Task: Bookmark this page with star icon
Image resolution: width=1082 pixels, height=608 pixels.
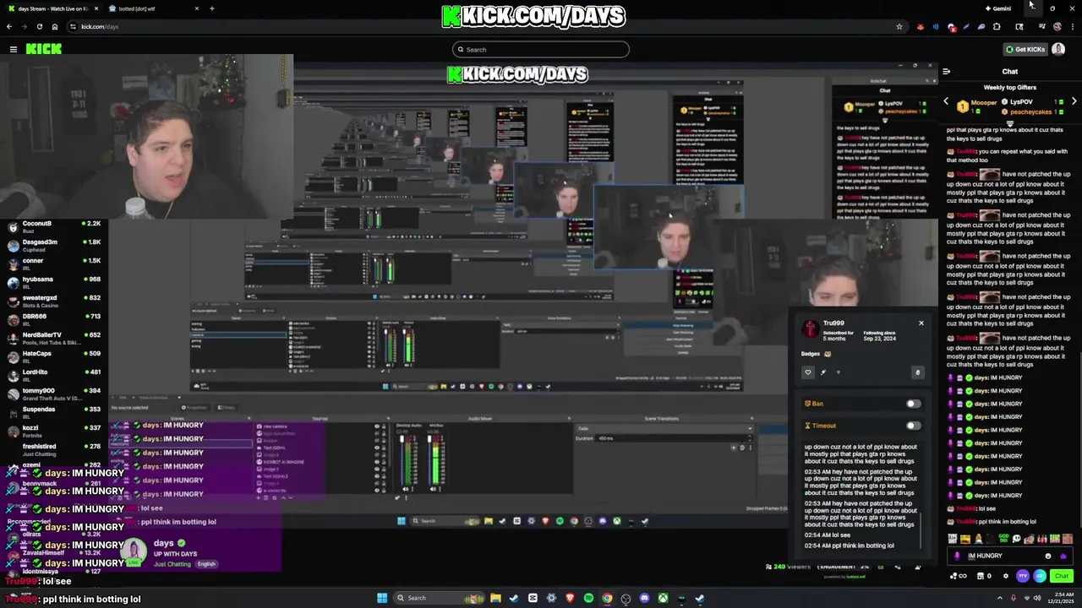Action: (899, 26)
